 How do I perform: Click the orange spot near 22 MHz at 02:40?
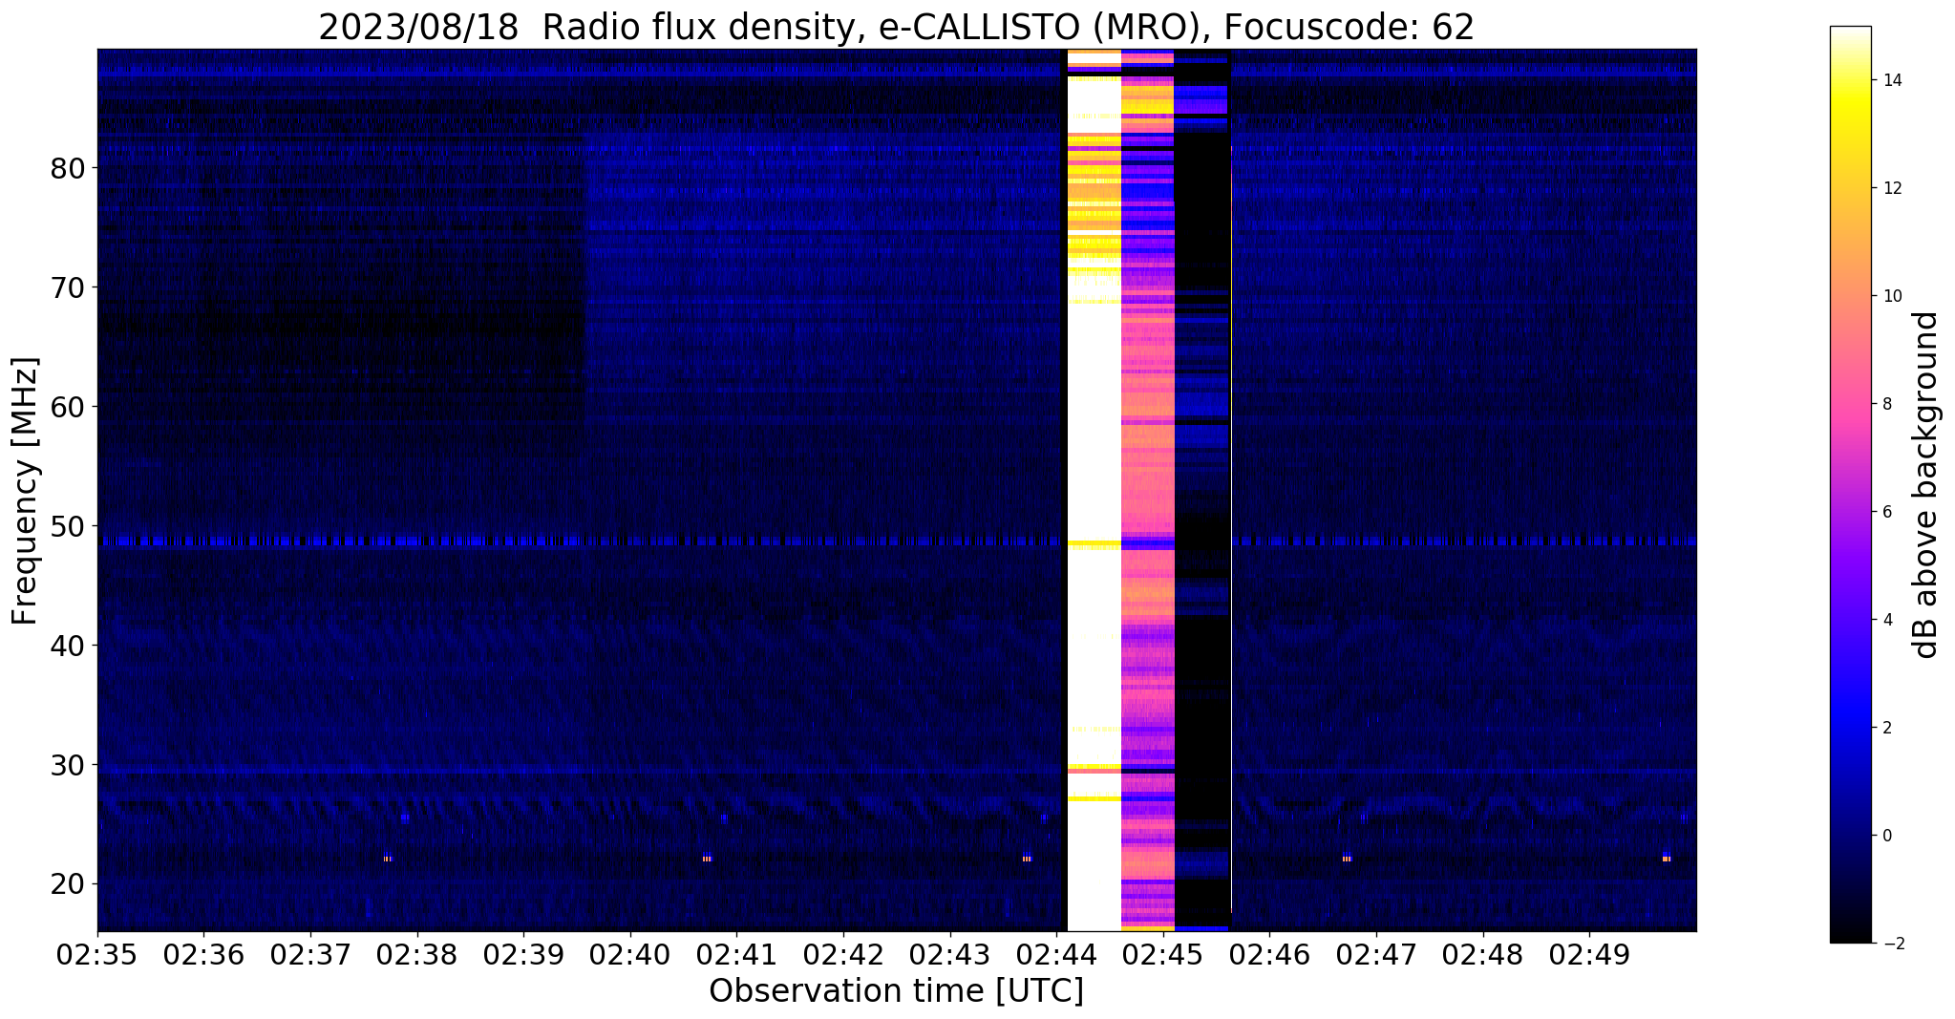[707, 859]
